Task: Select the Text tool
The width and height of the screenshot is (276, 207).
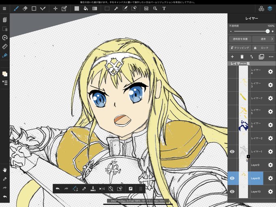Action: pos(164,9)
